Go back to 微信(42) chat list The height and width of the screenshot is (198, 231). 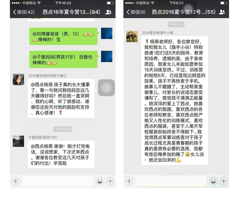(x=24, y=12)
